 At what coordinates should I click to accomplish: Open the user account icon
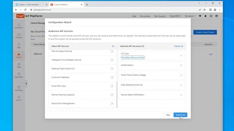(x=216, y=16)
